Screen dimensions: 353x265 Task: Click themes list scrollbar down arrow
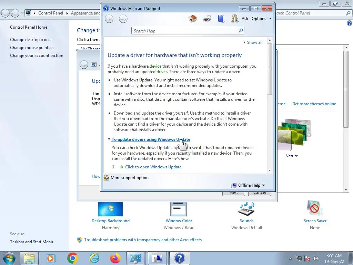click(346, 190)
